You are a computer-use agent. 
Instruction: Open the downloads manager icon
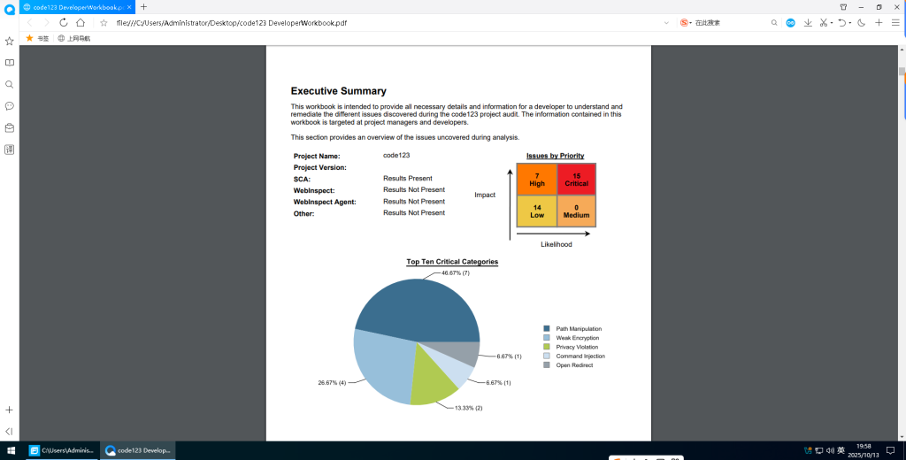coord(808,23)
